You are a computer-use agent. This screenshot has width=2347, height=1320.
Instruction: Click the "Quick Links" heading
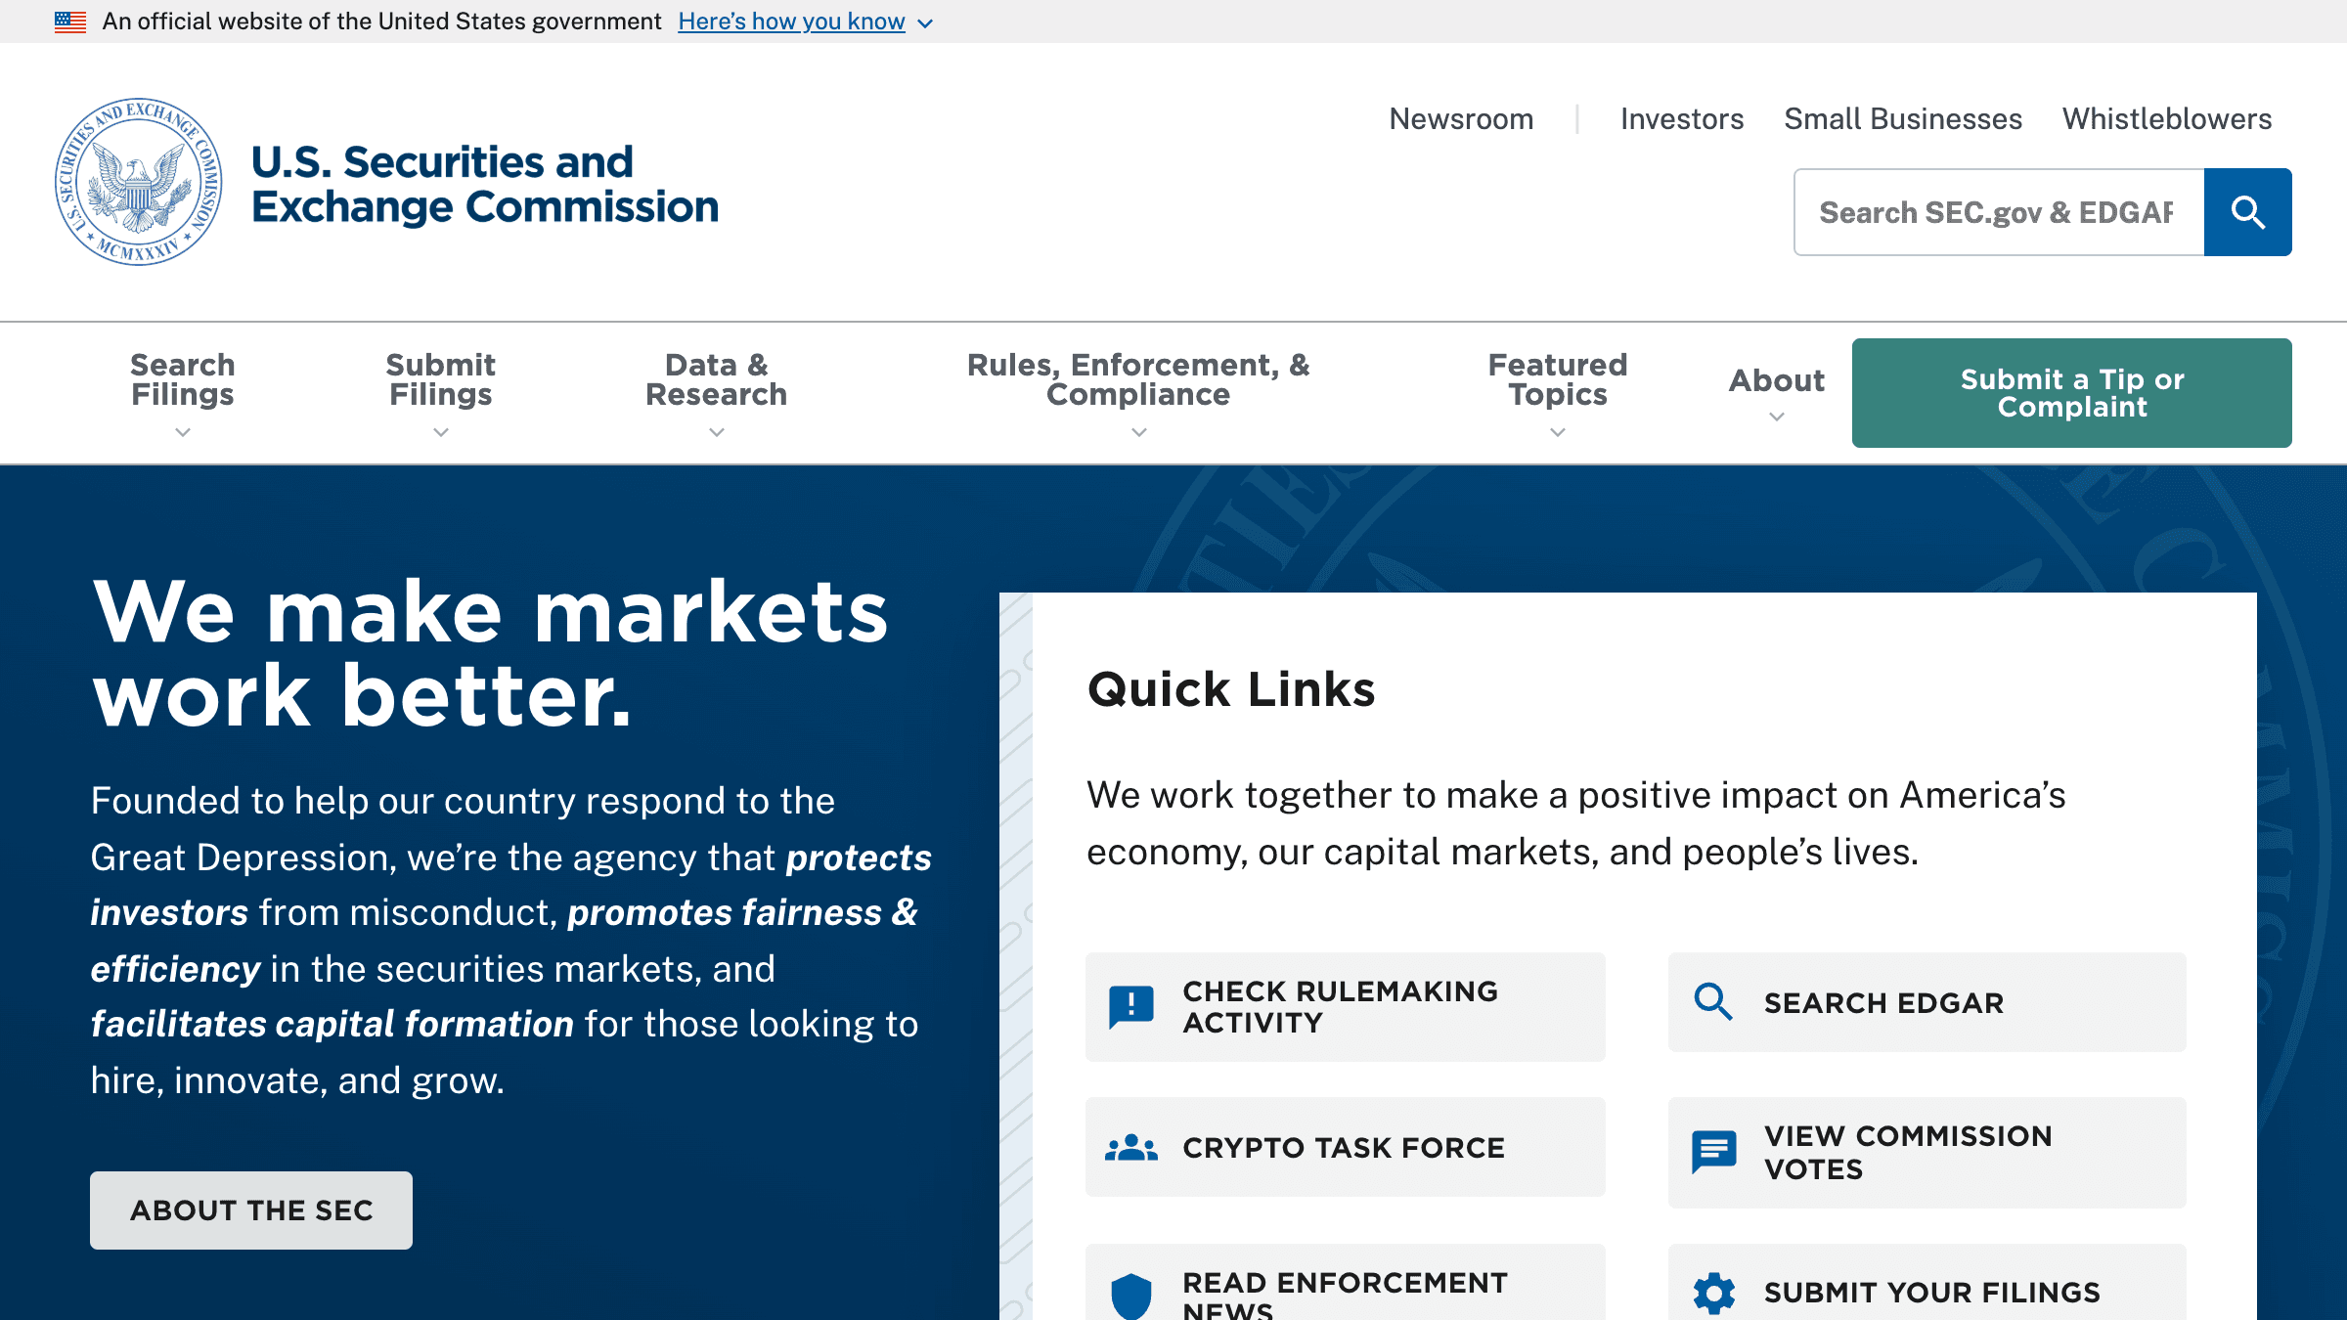(x=1231, y=689)
